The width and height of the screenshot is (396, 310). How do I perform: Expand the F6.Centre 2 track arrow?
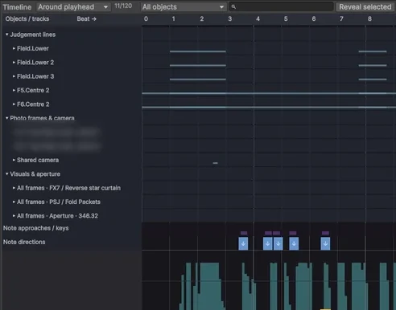pyautogui.click(x=14, y=104)
